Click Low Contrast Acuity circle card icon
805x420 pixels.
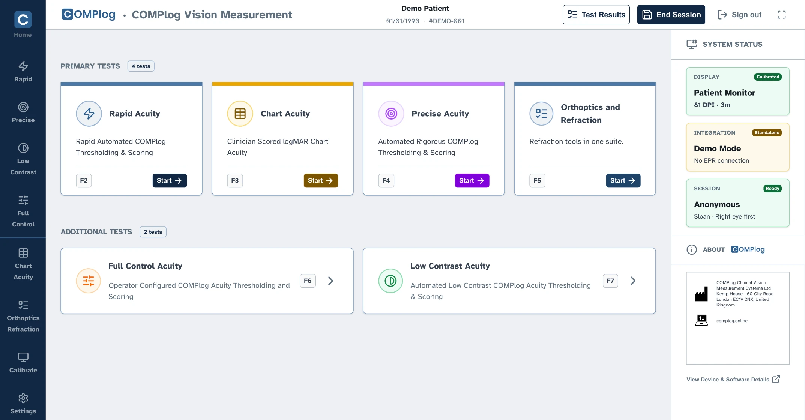click(390, 281)
